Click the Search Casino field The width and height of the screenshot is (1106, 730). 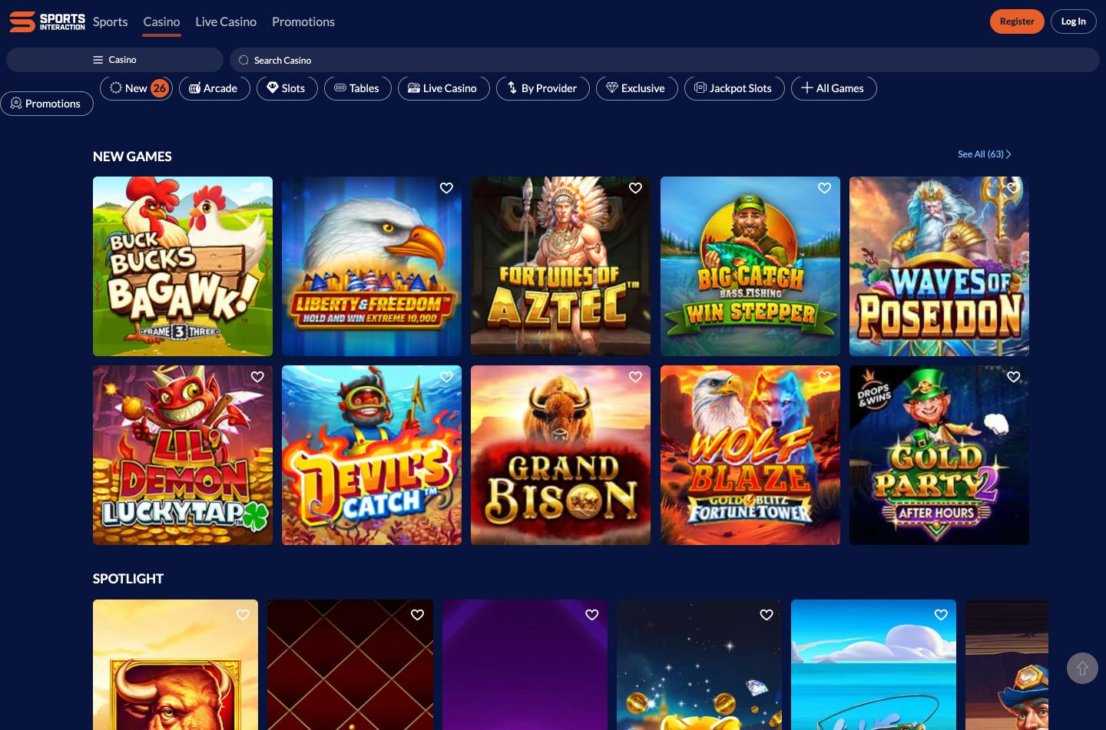664,60
